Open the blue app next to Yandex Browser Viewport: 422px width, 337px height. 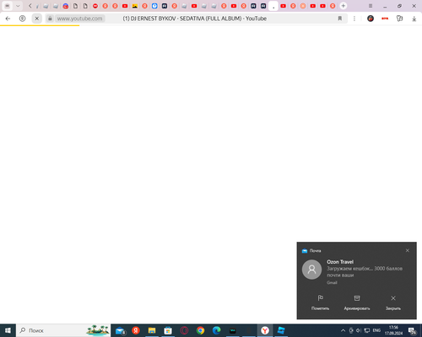281,330
